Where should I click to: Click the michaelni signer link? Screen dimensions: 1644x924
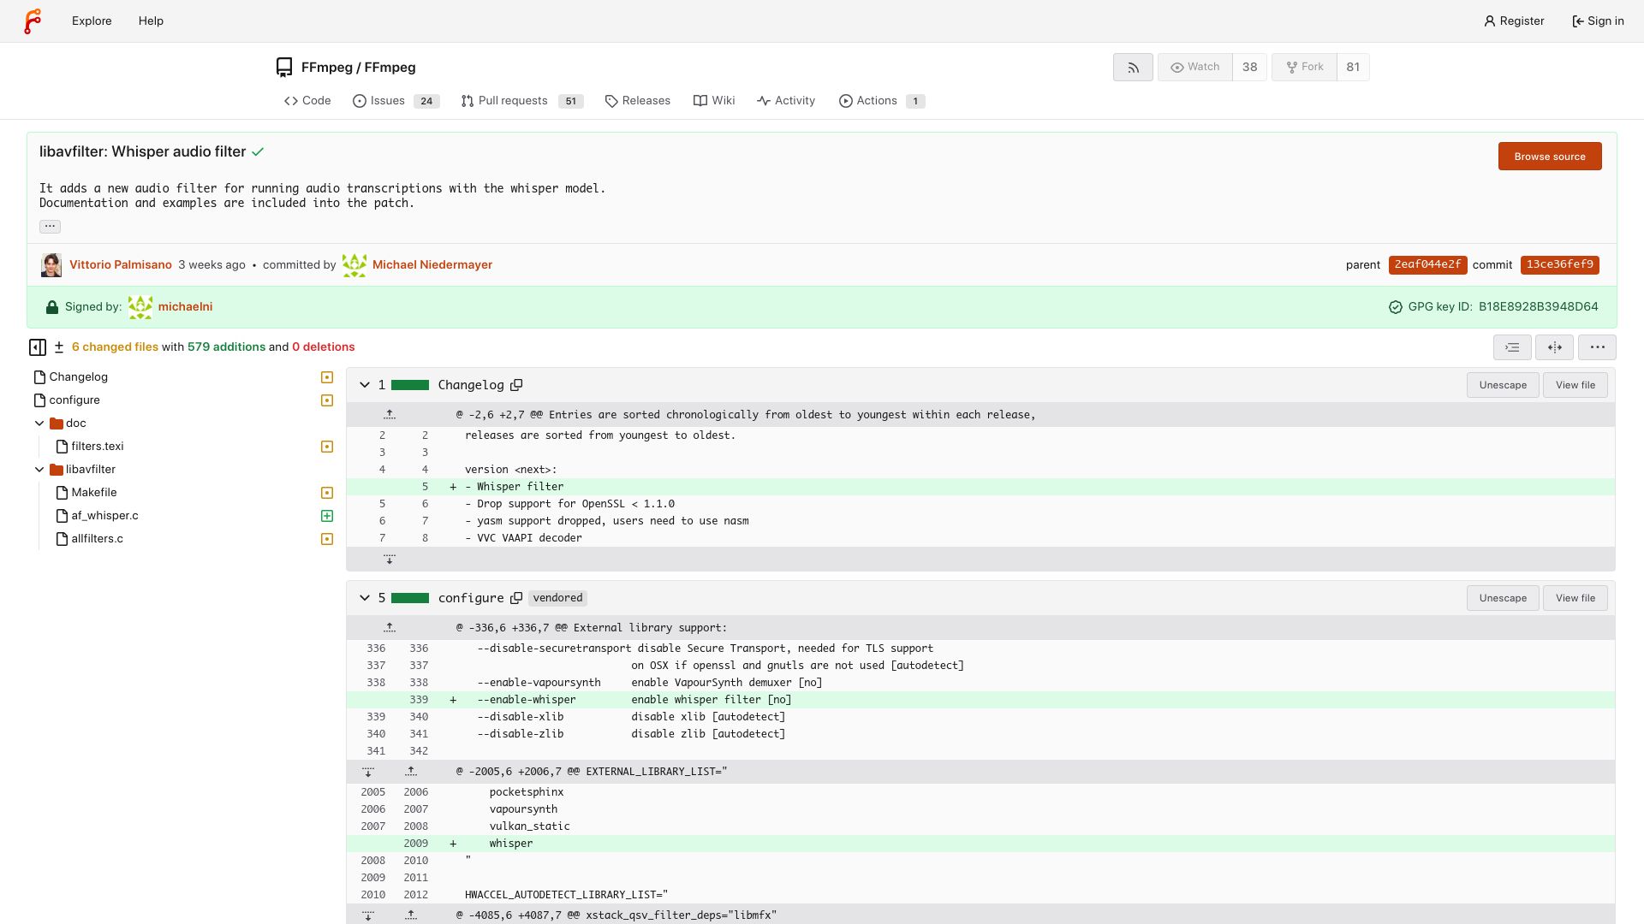click(185, 307)
